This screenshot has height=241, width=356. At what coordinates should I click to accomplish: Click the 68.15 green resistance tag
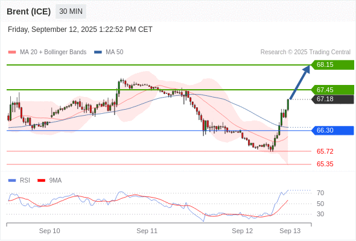coord(332,65)
